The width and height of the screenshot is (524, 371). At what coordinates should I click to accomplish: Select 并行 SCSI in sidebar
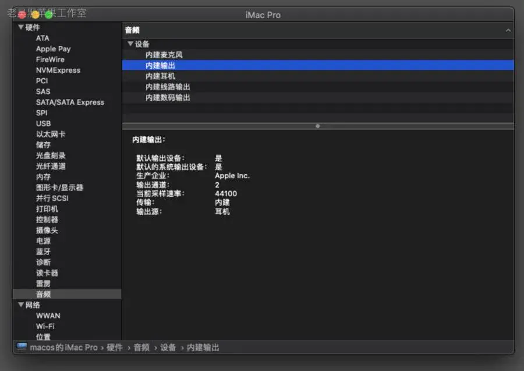click(x=52, y=198)
